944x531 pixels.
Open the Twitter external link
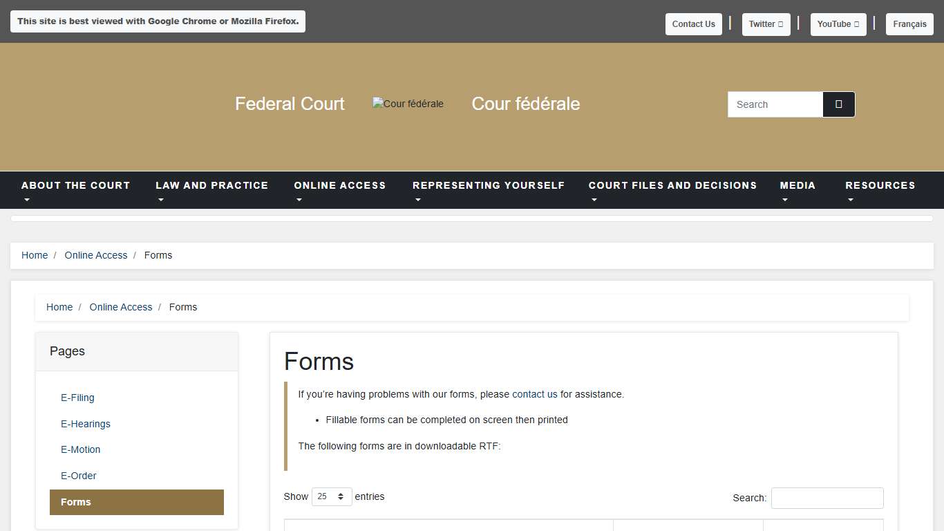(x=766, y=24)
